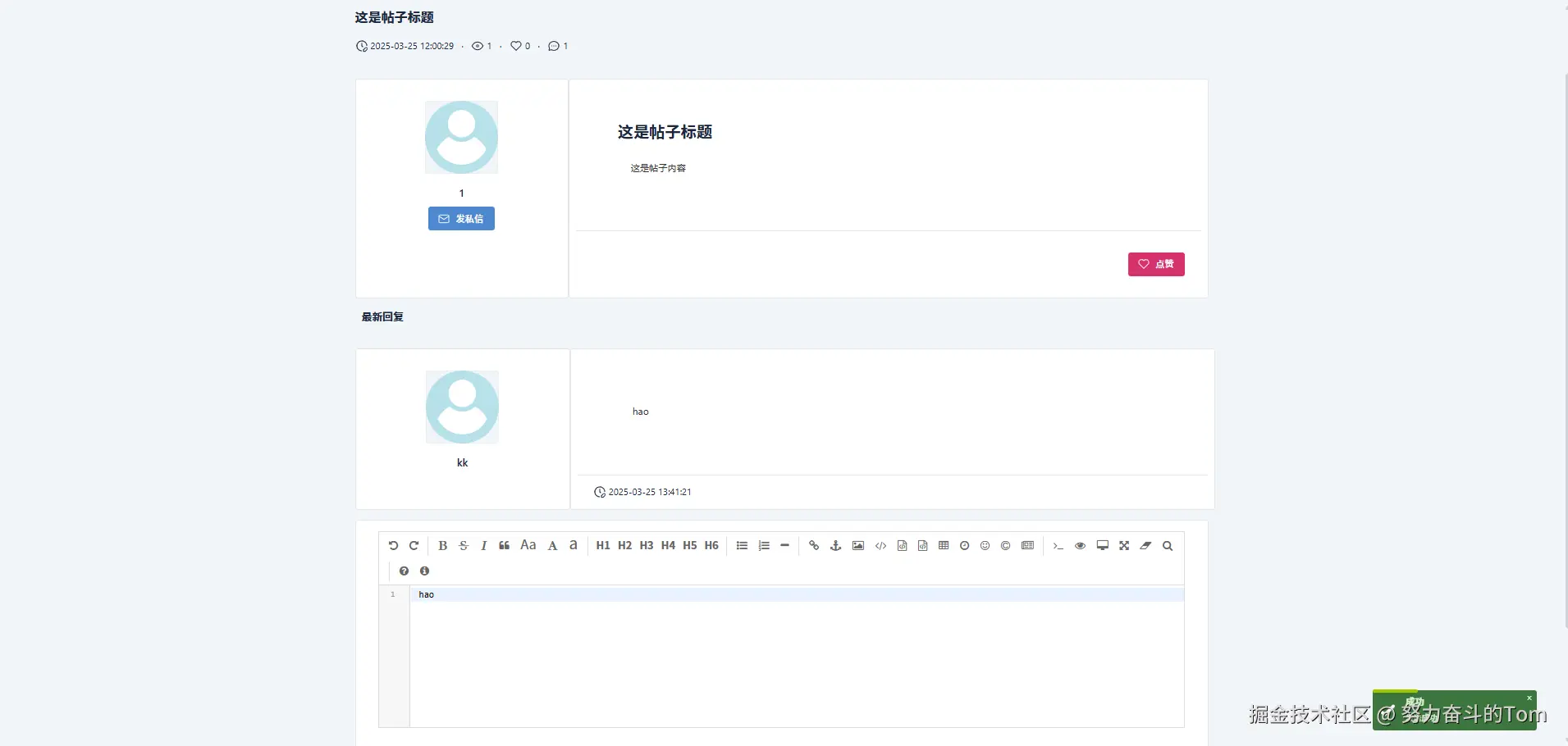Open the go-to-line dialog
This screenshot has width=1568, height=746.
(1058, 546)
